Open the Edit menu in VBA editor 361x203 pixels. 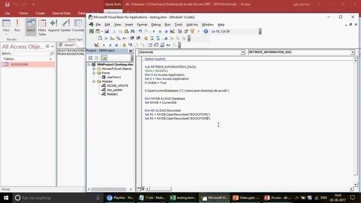[x=107, y=24]
